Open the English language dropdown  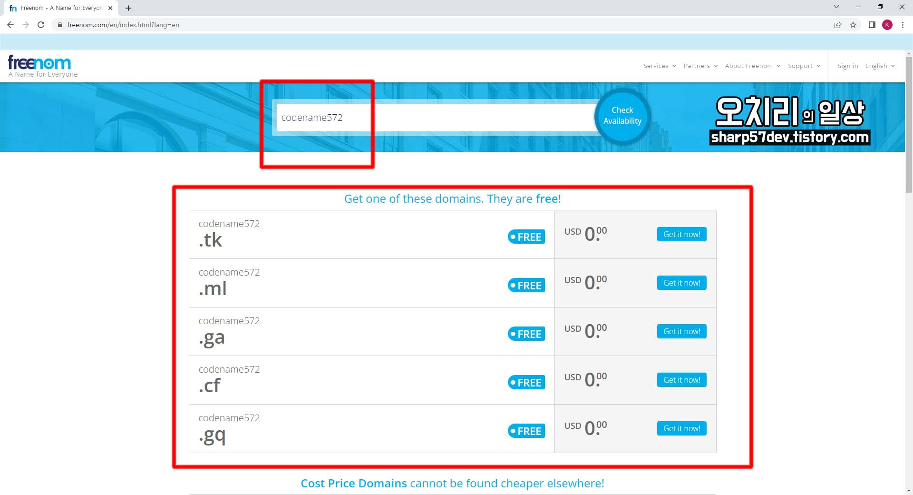880,66
